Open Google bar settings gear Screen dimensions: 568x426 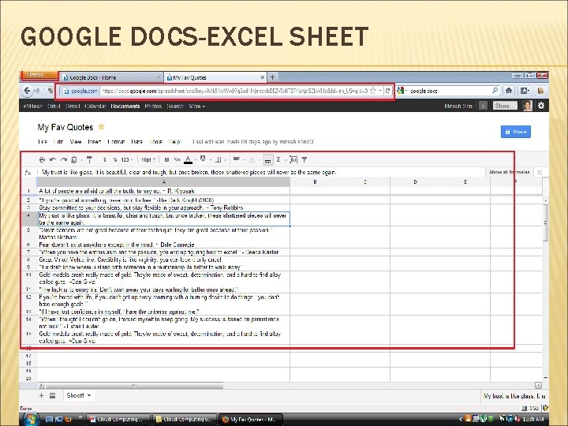(541, 106)
